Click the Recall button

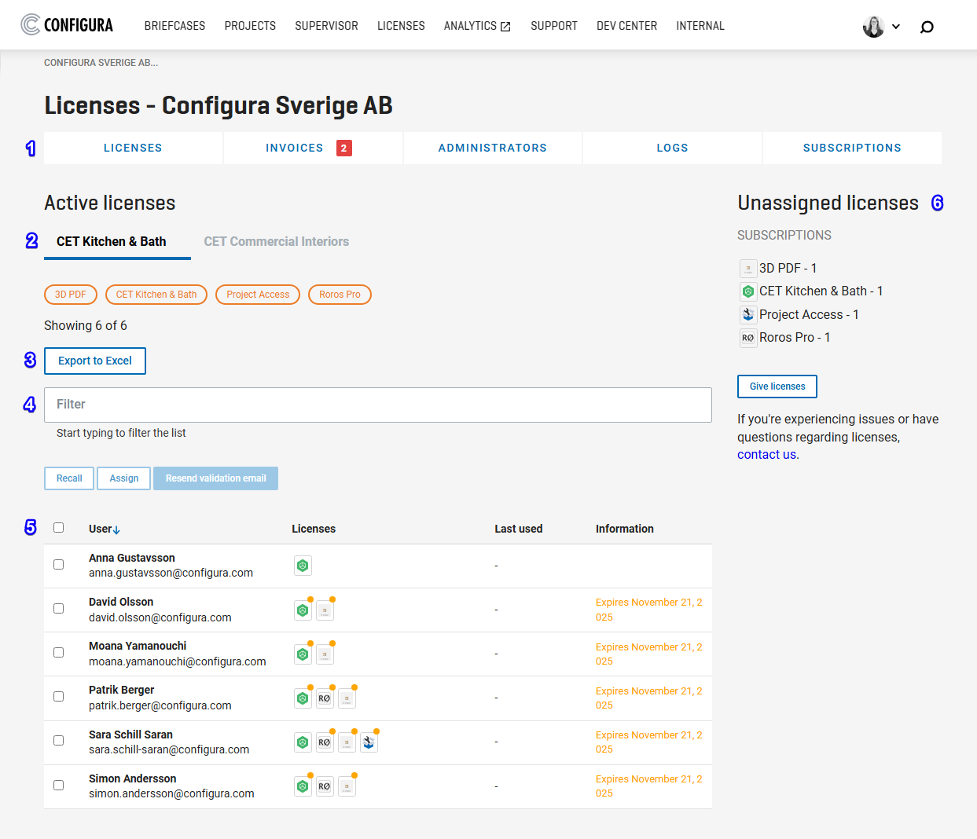pyautogui.click(x=69, y=478)
